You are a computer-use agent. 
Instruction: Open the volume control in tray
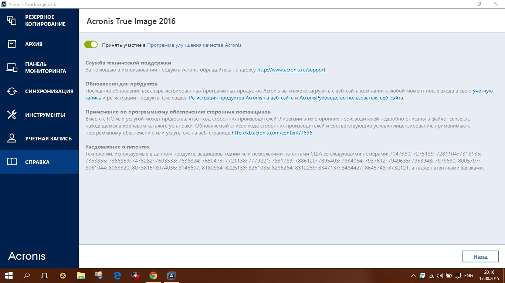(x=440, y=276)
